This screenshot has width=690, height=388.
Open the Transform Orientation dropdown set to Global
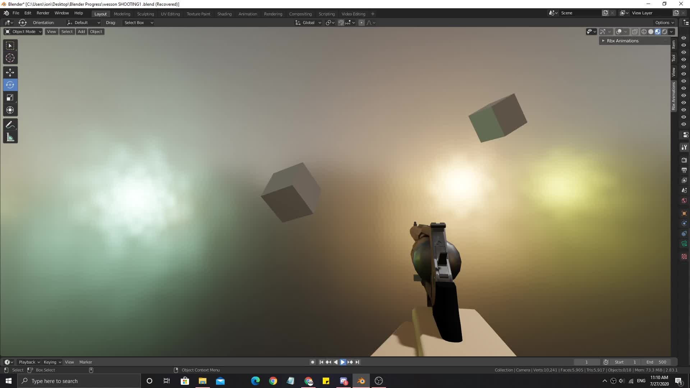pos(308,22)
